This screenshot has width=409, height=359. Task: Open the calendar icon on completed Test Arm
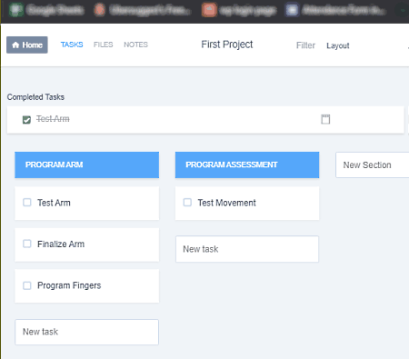(x=325, y=119)
